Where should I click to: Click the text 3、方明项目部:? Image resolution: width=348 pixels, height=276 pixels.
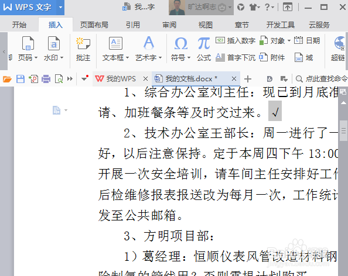[169, 236]
